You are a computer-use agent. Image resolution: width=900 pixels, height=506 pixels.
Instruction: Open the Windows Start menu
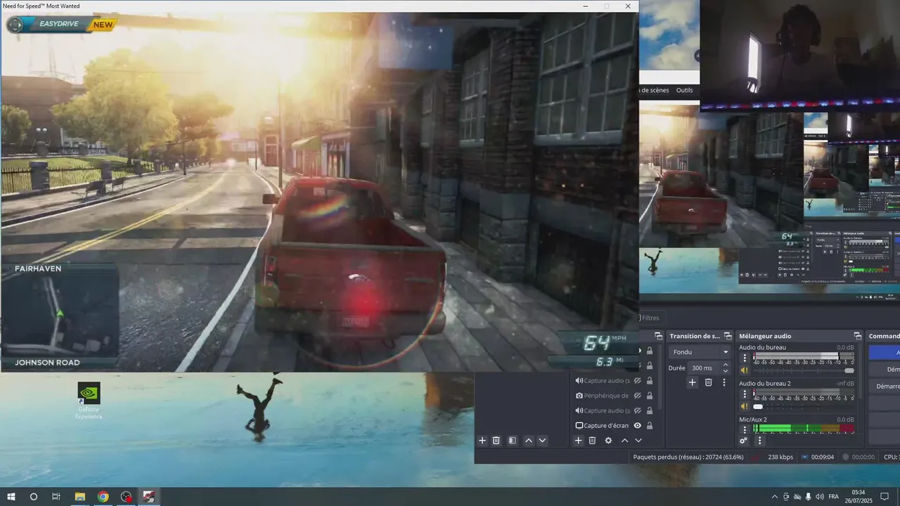coord(11,497)
